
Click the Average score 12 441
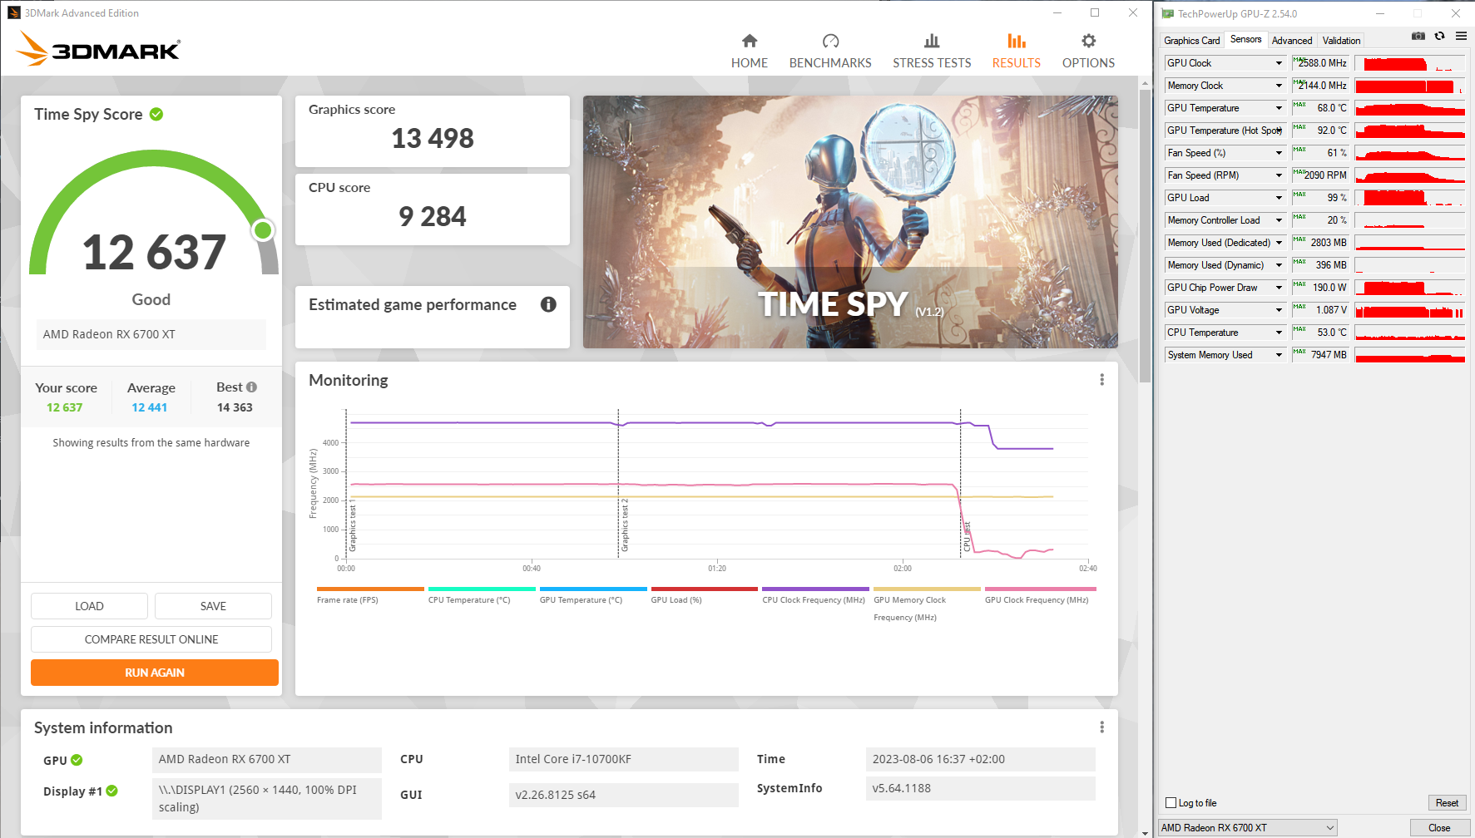tap(150, 407)
